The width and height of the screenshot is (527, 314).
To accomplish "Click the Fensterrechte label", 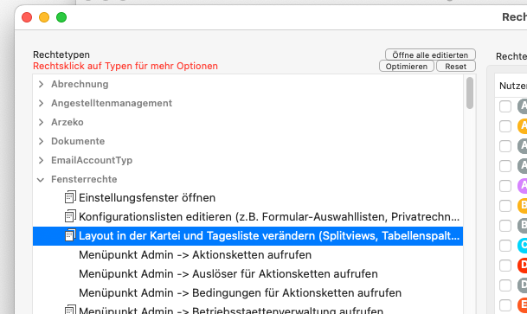I will [x=84, y=179].
